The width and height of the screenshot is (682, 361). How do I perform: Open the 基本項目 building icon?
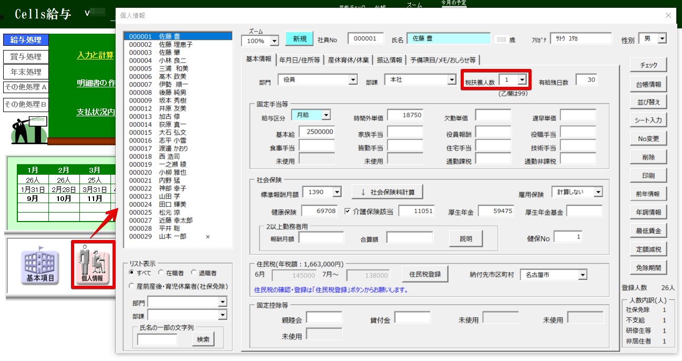click(40, 266)
